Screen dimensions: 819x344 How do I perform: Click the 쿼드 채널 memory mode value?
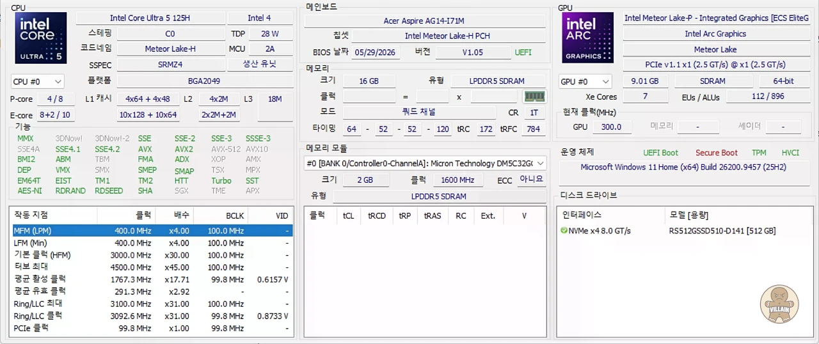[419, 112]
